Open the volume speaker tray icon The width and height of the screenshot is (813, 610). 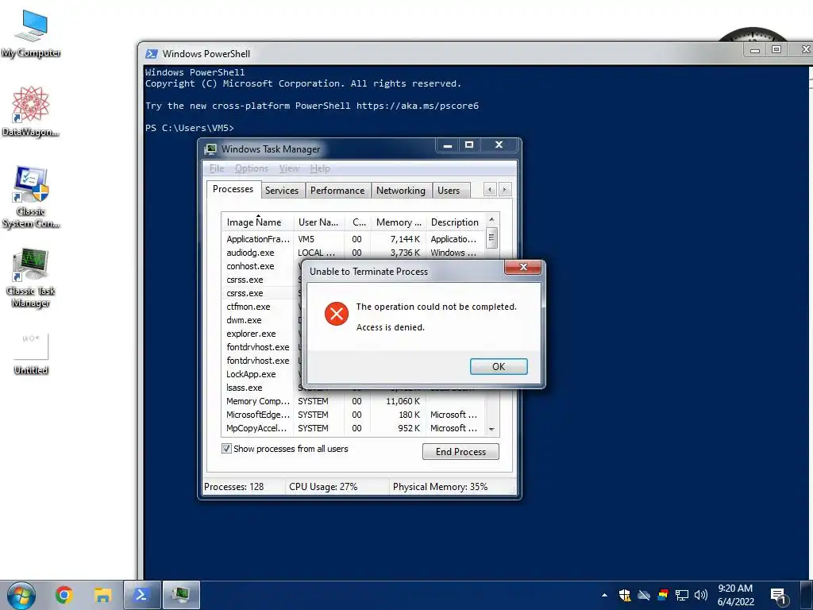(x=701, y=595)
